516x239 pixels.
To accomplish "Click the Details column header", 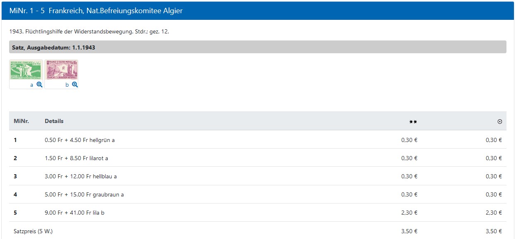I will click(x=54, y=121).
